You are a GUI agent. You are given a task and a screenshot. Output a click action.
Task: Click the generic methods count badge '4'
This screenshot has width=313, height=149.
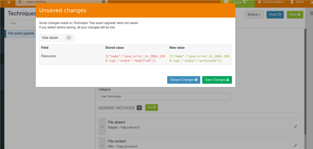pos(139,108)
